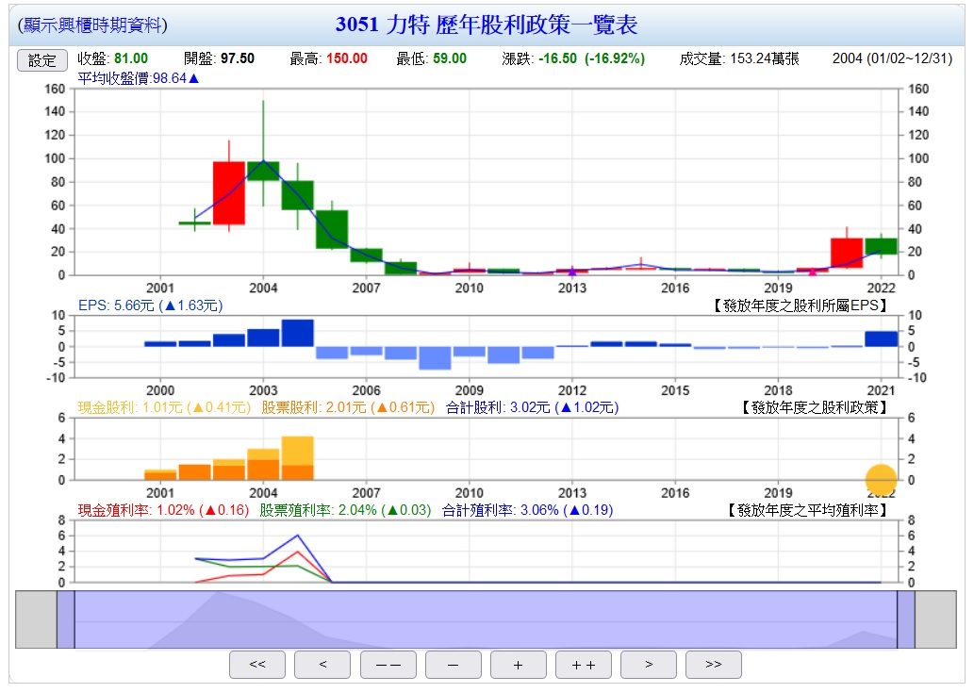Click the pink triangle marker near 2020

(x=813, y=272)
